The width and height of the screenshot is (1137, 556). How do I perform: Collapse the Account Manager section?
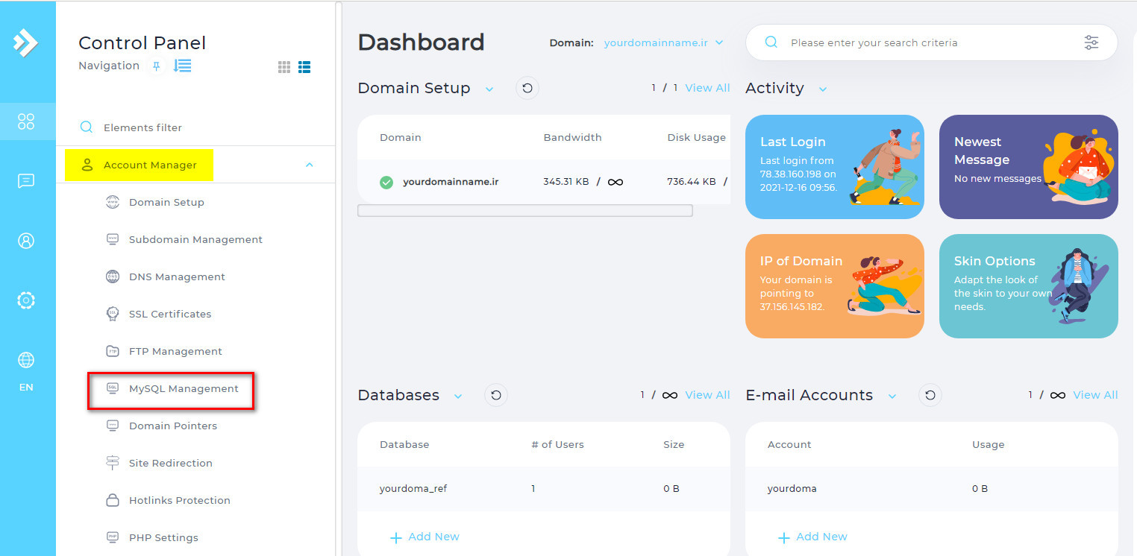click(310, 165)
